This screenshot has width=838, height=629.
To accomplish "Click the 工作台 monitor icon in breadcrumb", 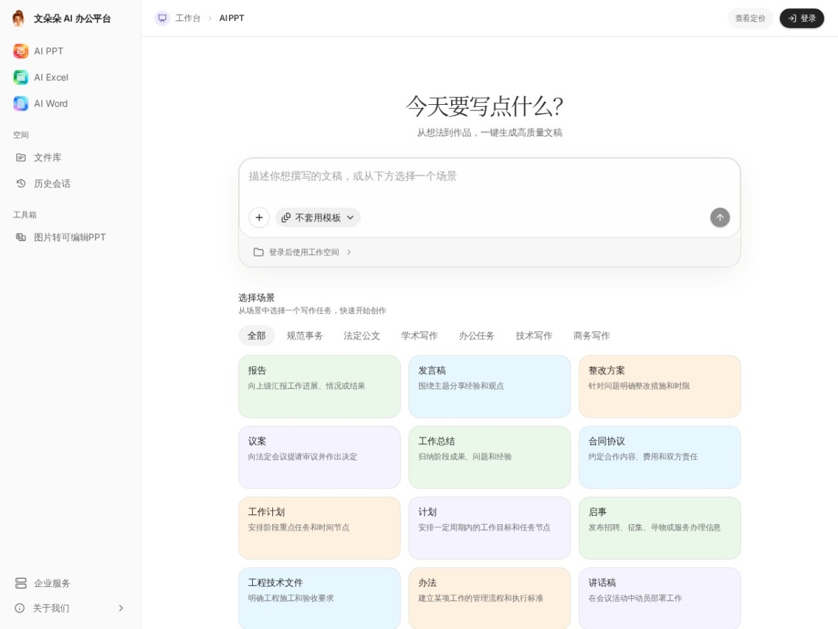I will tap(162, 18).
